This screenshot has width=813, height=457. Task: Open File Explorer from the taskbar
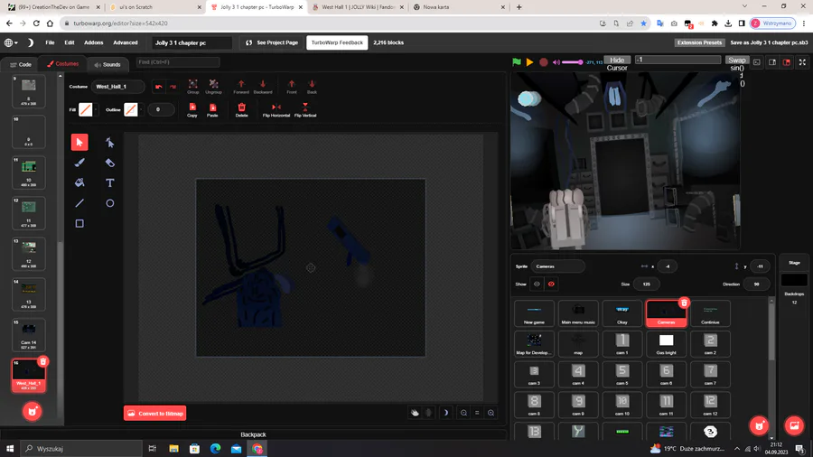click(x=173, y=449)
